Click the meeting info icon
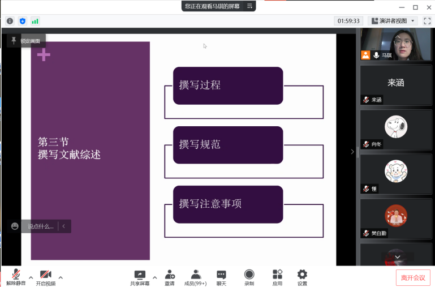 10,21
